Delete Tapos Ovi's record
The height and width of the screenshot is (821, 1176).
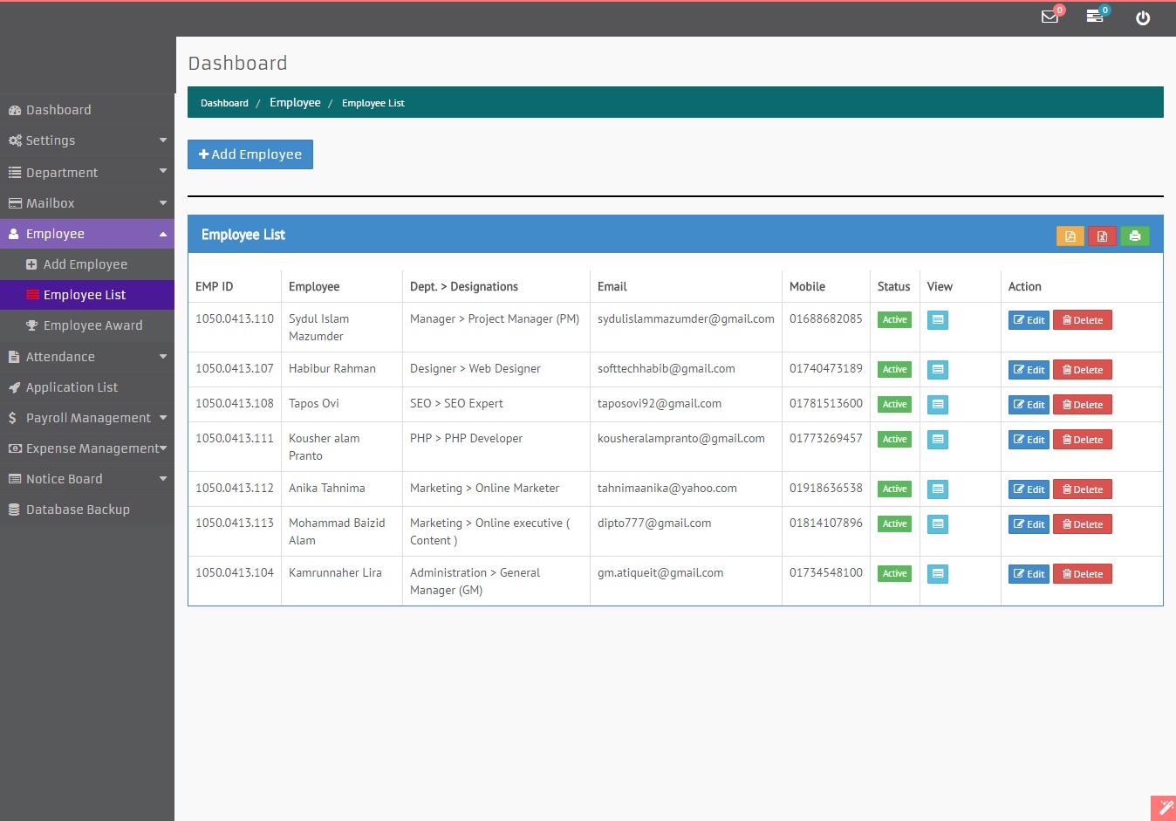tap(1083, 405)
